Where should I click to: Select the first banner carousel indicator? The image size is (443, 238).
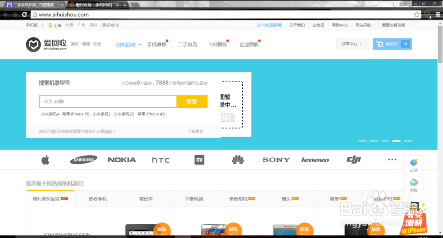coord(362,140)
